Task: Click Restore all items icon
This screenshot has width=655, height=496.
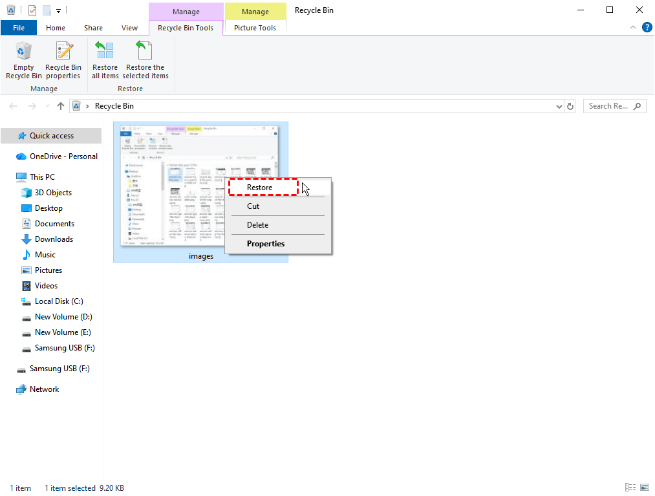Action: (105, 52)
